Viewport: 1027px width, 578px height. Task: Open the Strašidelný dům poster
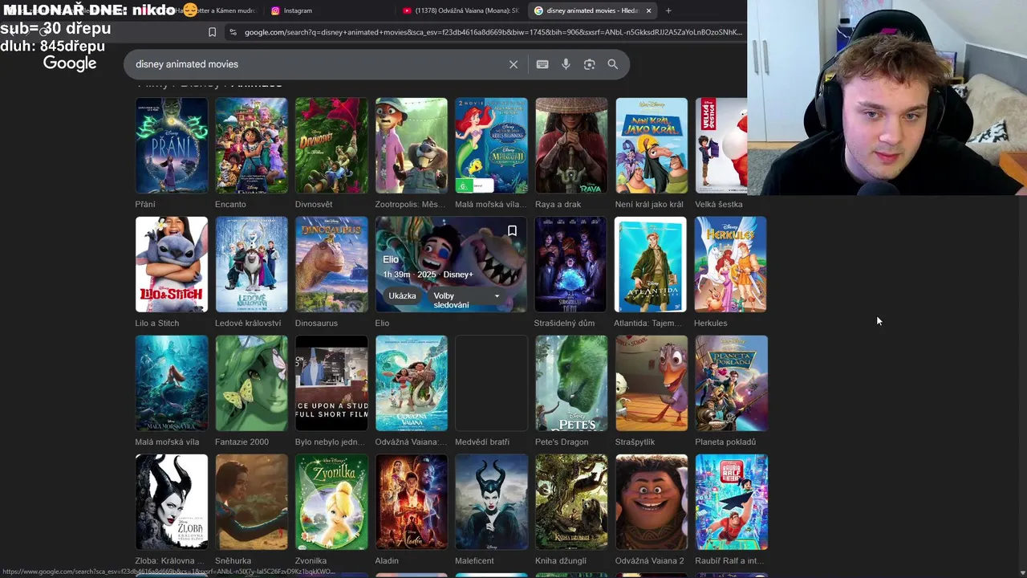pyautogui.click(x=570, y=264)
